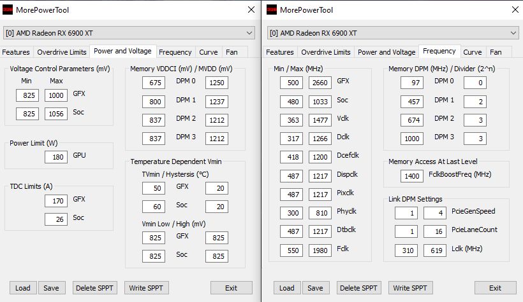Edit the FclkBoostFreq field 1400
Viewport: 523px width, 302px height.
(x=412, y=176)
